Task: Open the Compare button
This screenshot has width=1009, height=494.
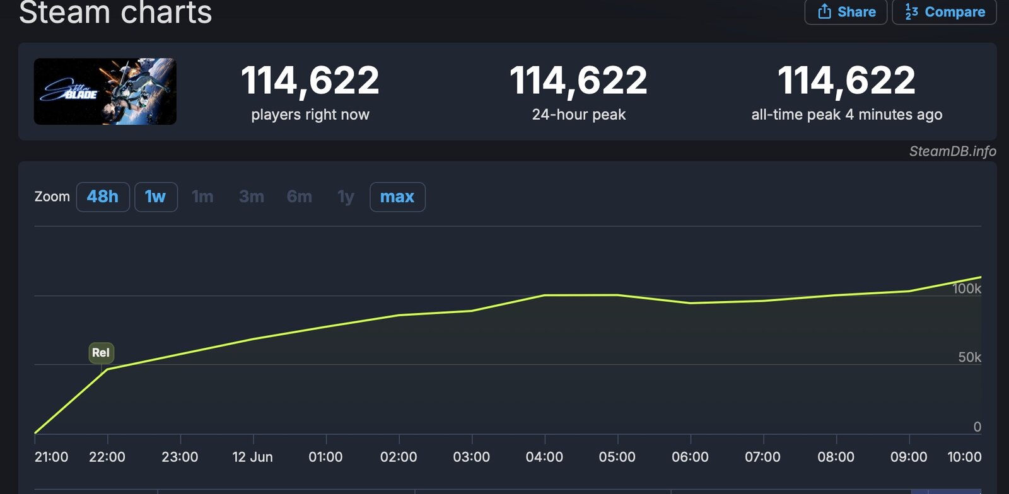Action: pyautogui.click(x=944, y=12)
